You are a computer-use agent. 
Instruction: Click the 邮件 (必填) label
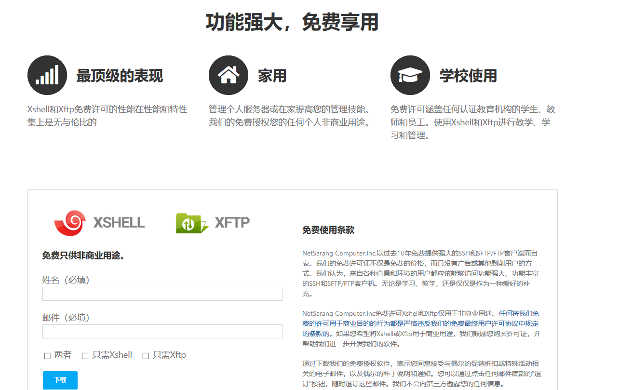click(x=66, y=318)
